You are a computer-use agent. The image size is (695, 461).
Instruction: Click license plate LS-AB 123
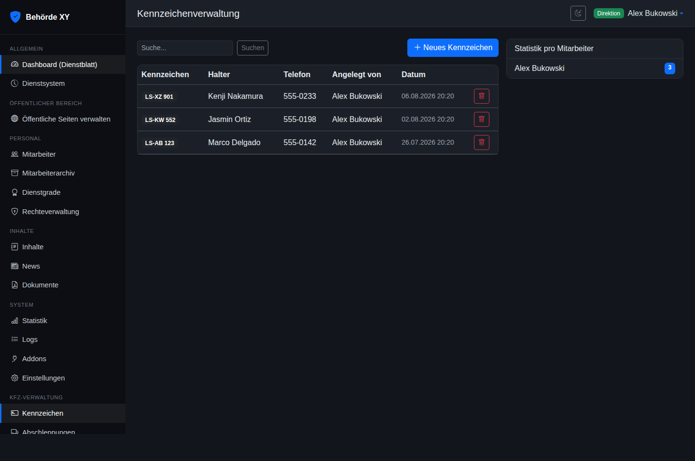tap(159, 143)
